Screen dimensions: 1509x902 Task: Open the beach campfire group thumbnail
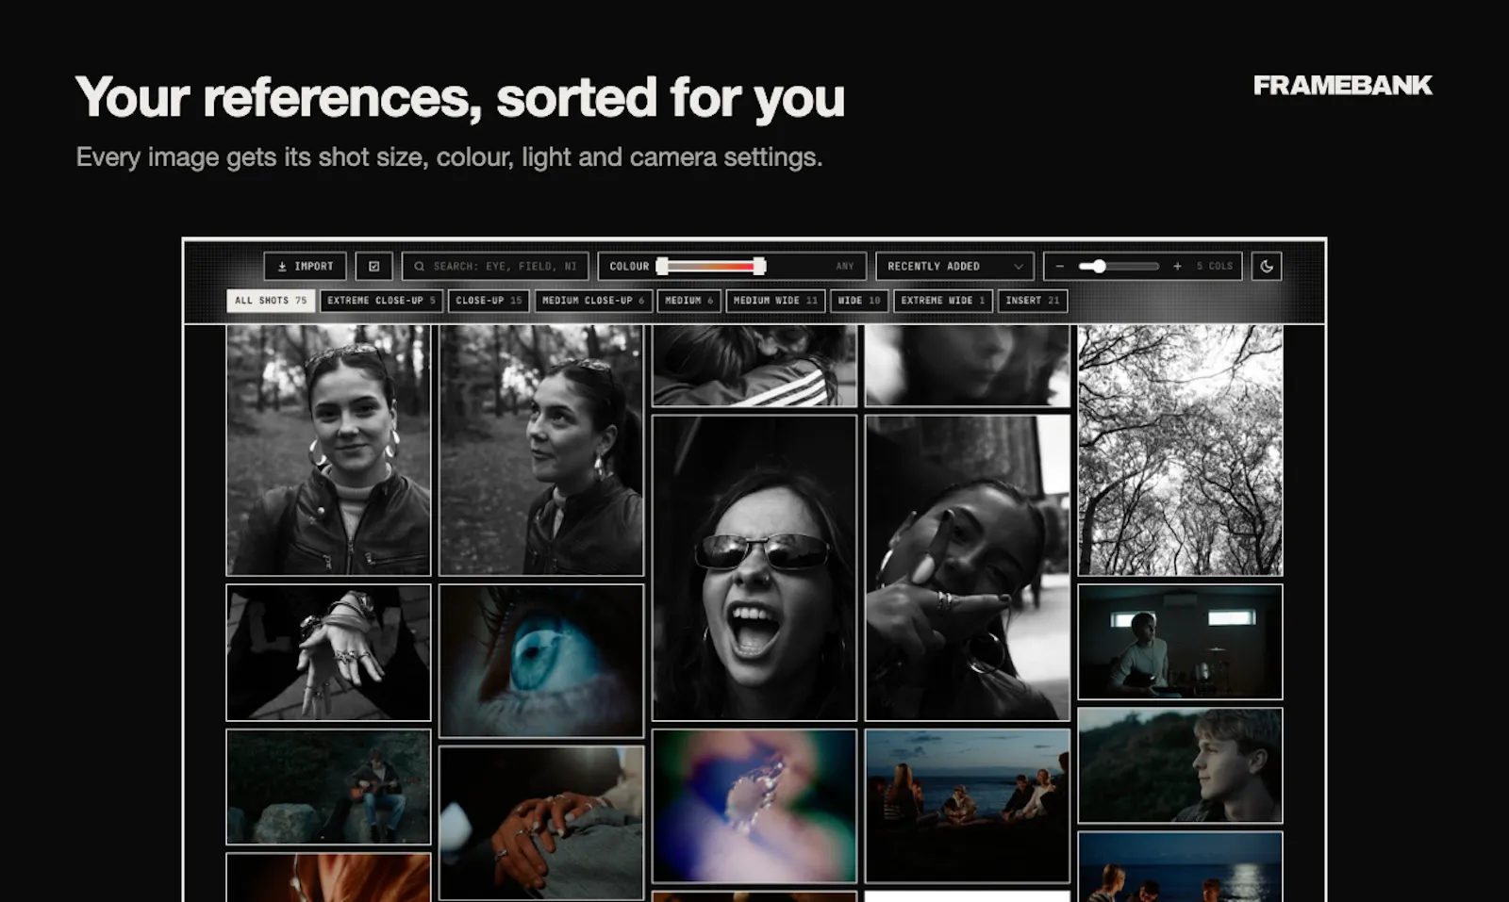(x=968, y=806)
